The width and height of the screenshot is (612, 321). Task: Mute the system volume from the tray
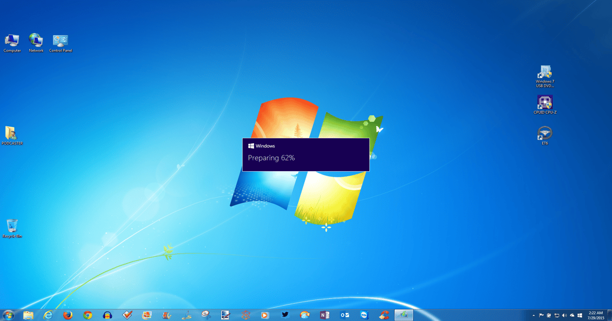[x=564, y=314]
